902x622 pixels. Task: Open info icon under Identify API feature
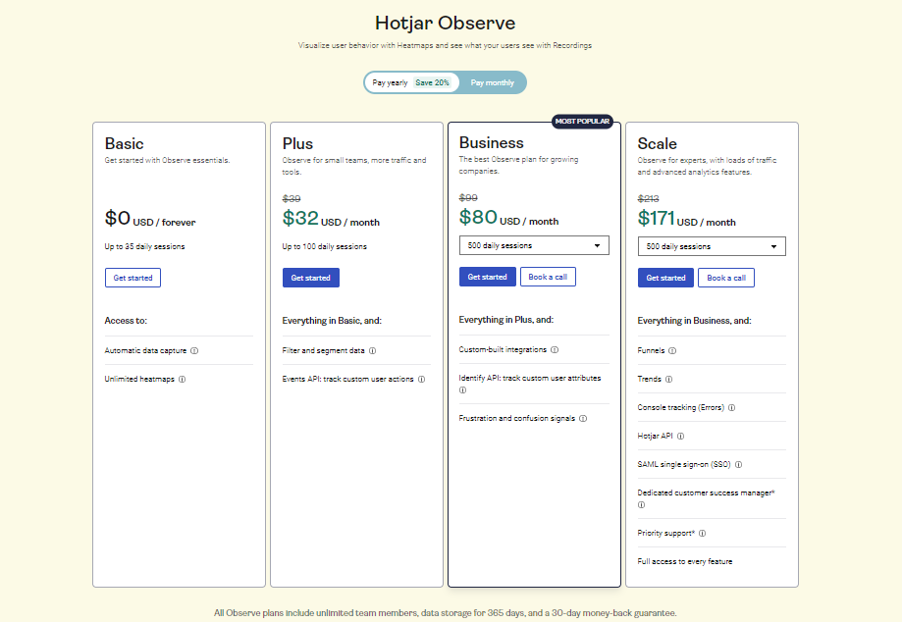[462, 390]
